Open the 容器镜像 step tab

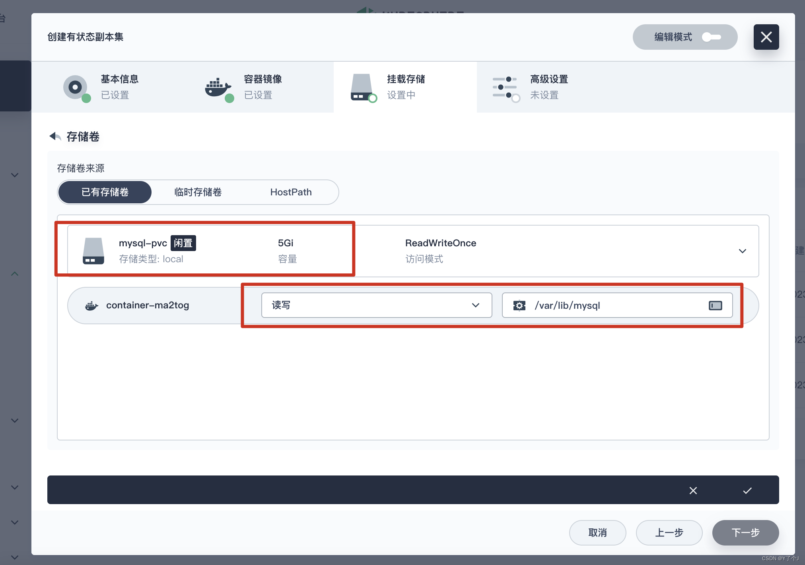pos(262,87)
